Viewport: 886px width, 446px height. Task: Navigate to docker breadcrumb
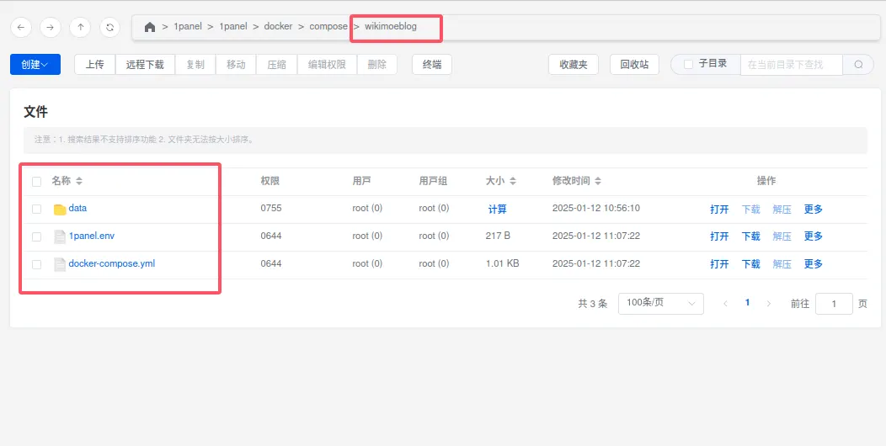click(278, 27)
